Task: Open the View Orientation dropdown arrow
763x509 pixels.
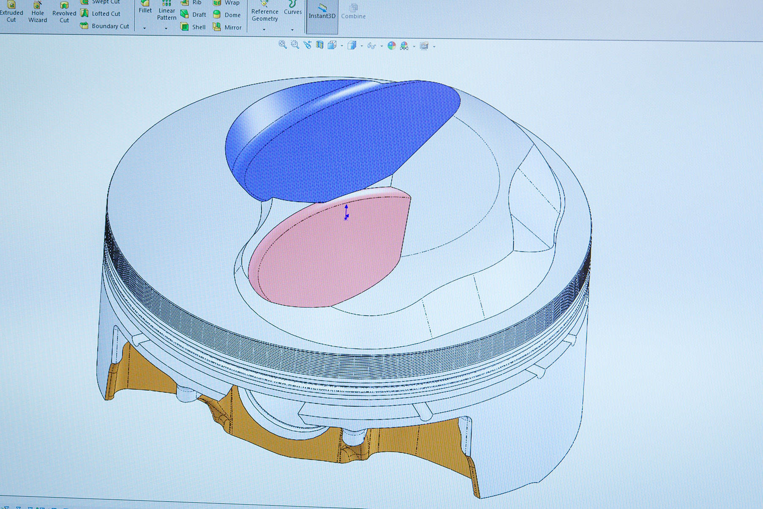Action: (341, 46)
